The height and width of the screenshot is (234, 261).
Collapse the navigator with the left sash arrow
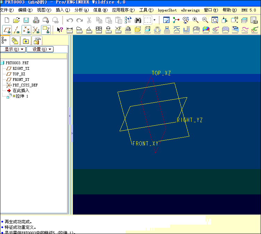coord(70,116)
